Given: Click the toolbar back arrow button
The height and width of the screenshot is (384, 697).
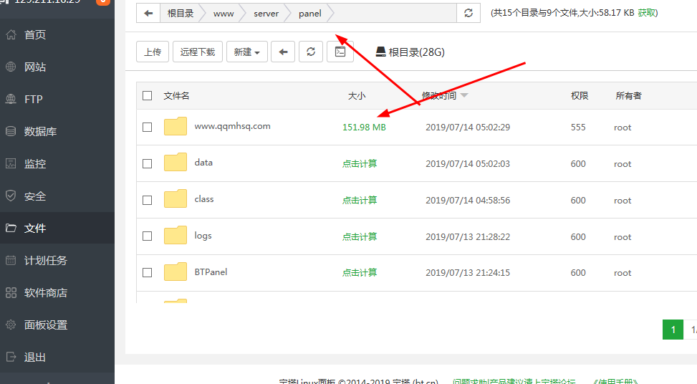Looking at the screenshot, I should point(283,52).
